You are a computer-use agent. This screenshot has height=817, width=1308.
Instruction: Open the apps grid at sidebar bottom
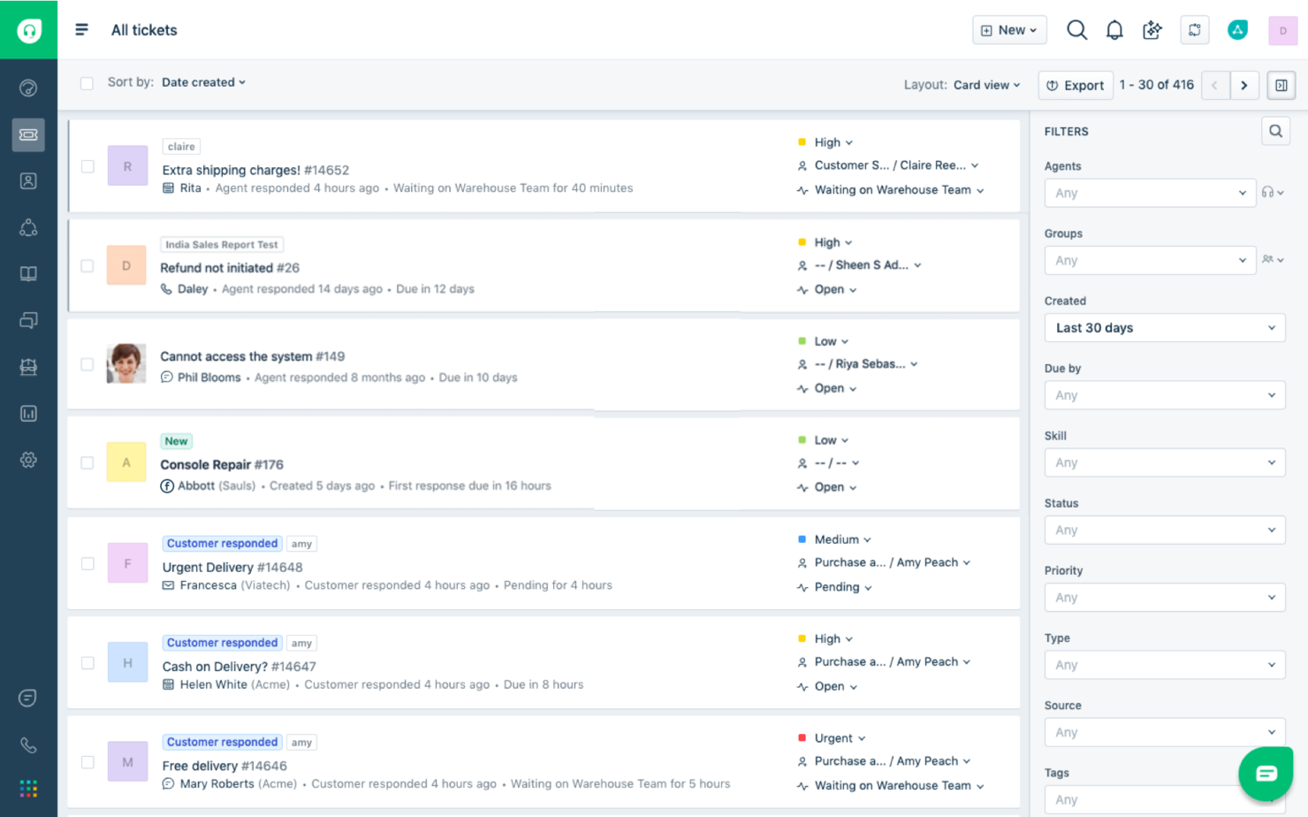27,788
